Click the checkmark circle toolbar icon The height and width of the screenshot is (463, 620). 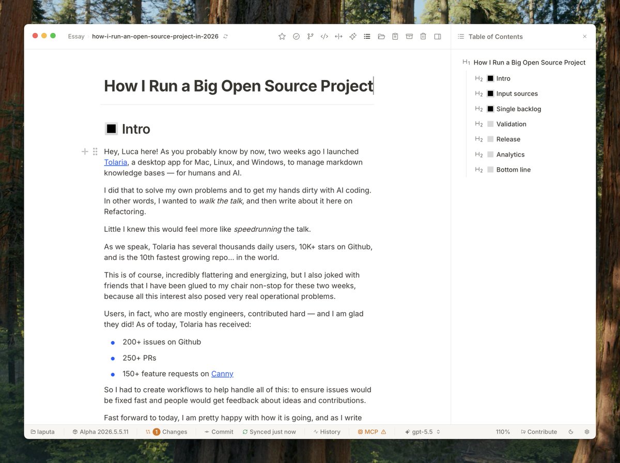[x=296, y=37]
